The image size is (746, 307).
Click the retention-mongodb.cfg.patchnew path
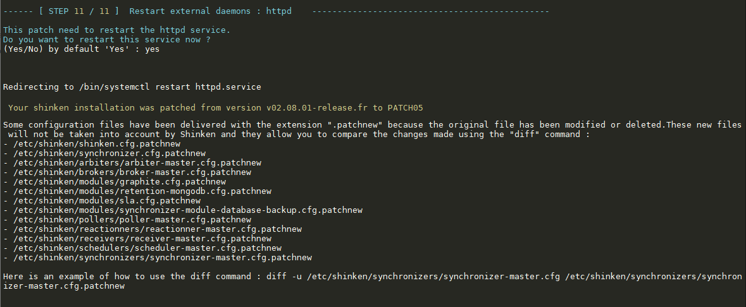click(x=142, y=191)
